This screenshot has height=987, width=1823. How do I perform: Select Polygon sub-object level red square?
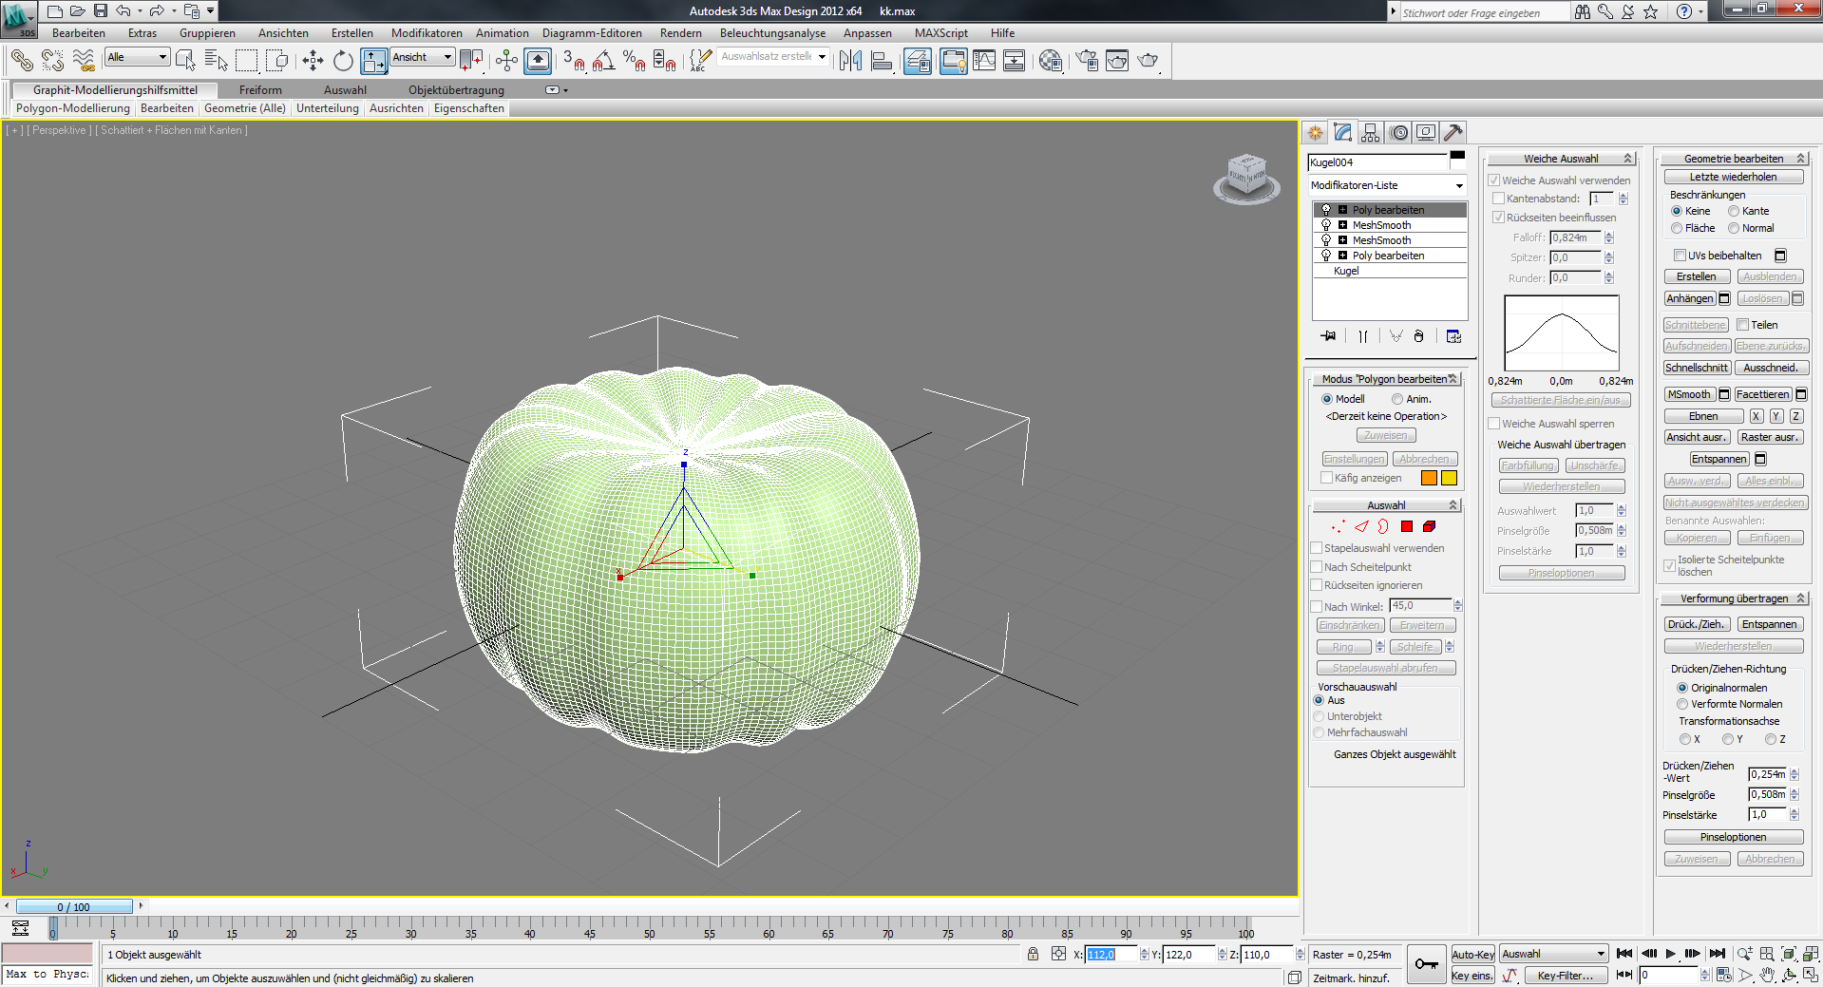click(x=1407, y=526)
